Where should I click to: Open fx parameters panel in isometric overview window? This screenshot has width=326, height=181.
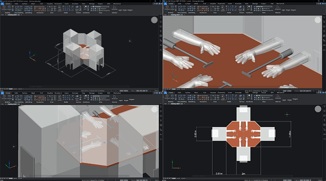click(161, 45)
